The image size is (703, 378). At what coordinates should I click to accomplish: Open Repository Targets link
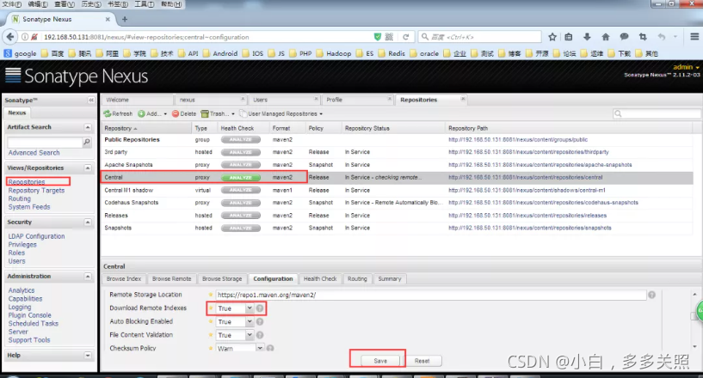[36, 191]
